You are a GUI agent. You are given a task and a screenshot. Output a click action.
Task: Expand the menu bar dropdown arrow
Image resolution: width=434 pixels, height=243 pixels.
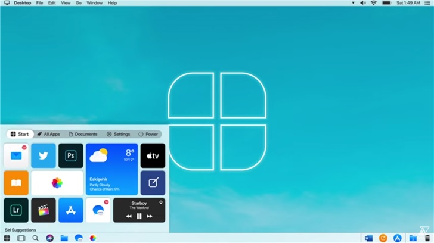(x=353, y=3)
